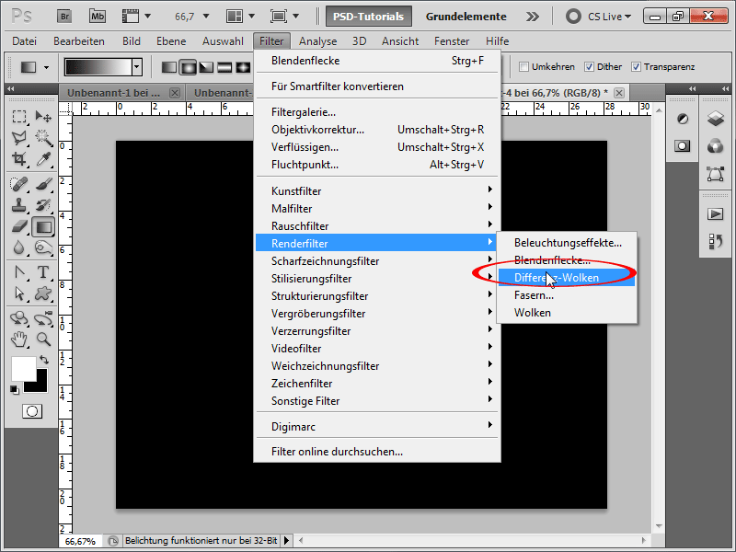Open the gradient picker dropdown arrow
The width and height of the screenshot is (736, 552).
[x=136, y=67]
